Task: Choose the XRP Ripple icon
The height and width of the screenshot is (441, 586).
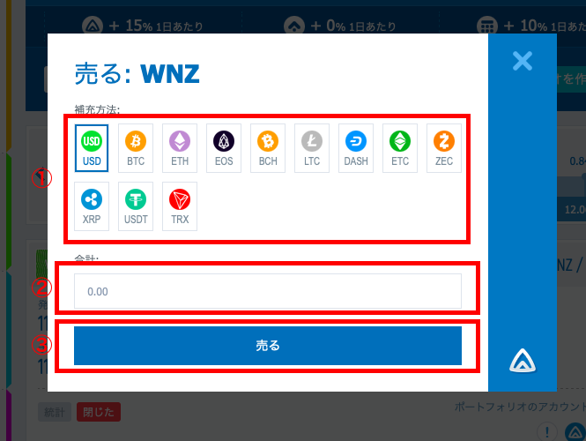Action: click(x=92, y=206)
